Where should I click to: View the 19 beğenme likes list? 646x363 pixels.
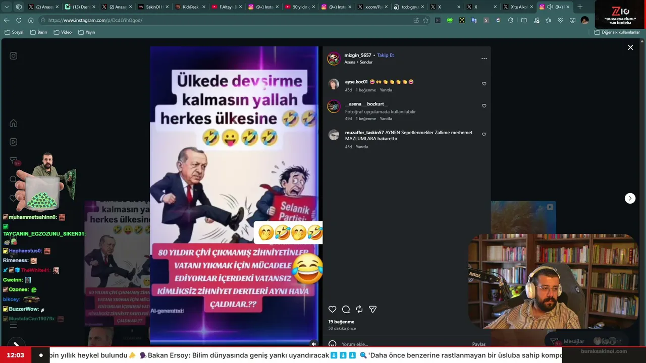pyautogui.click(x=341, y=322)
